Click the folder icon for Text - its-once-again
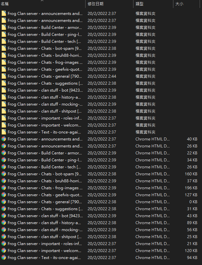The image size is (202, 265). click(x=4, y=132)
